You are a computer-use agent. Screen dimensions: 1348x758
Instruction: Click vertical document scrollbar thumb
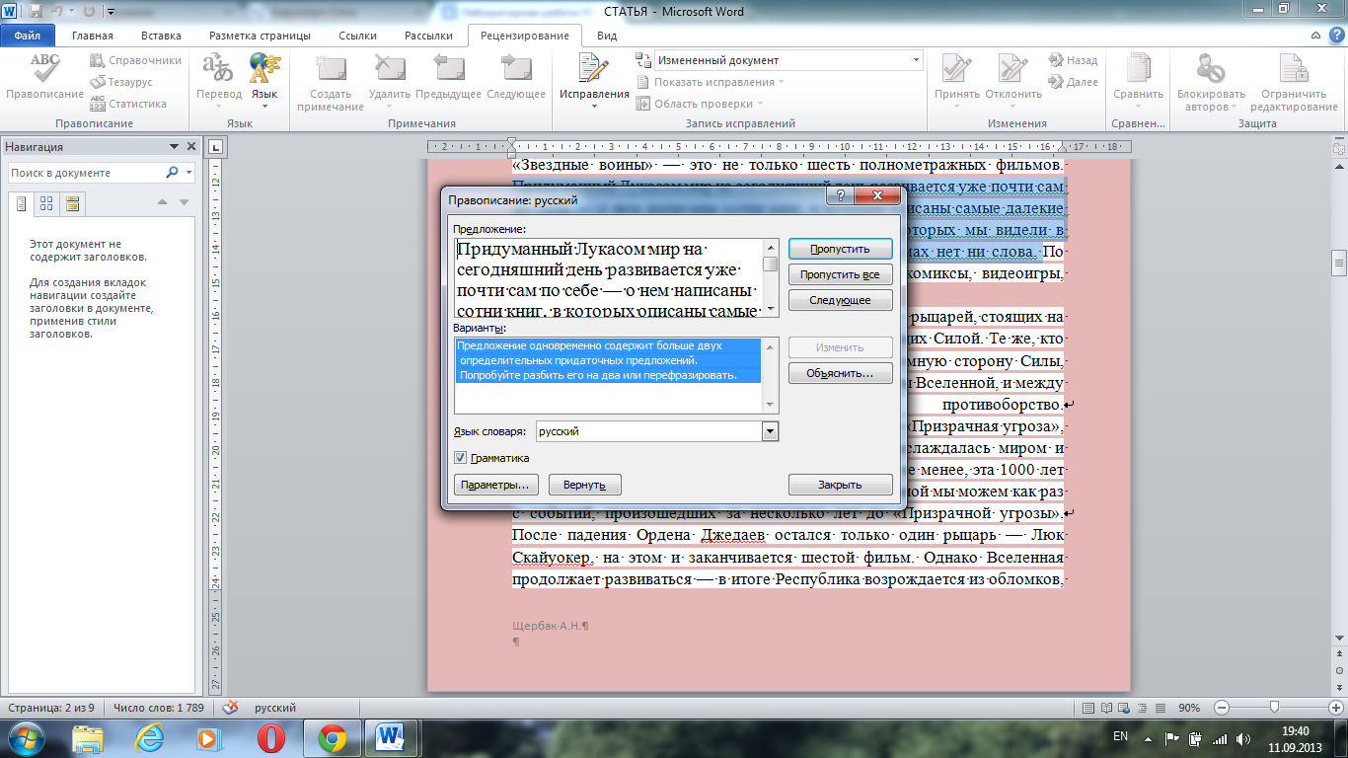point(1339,262)
